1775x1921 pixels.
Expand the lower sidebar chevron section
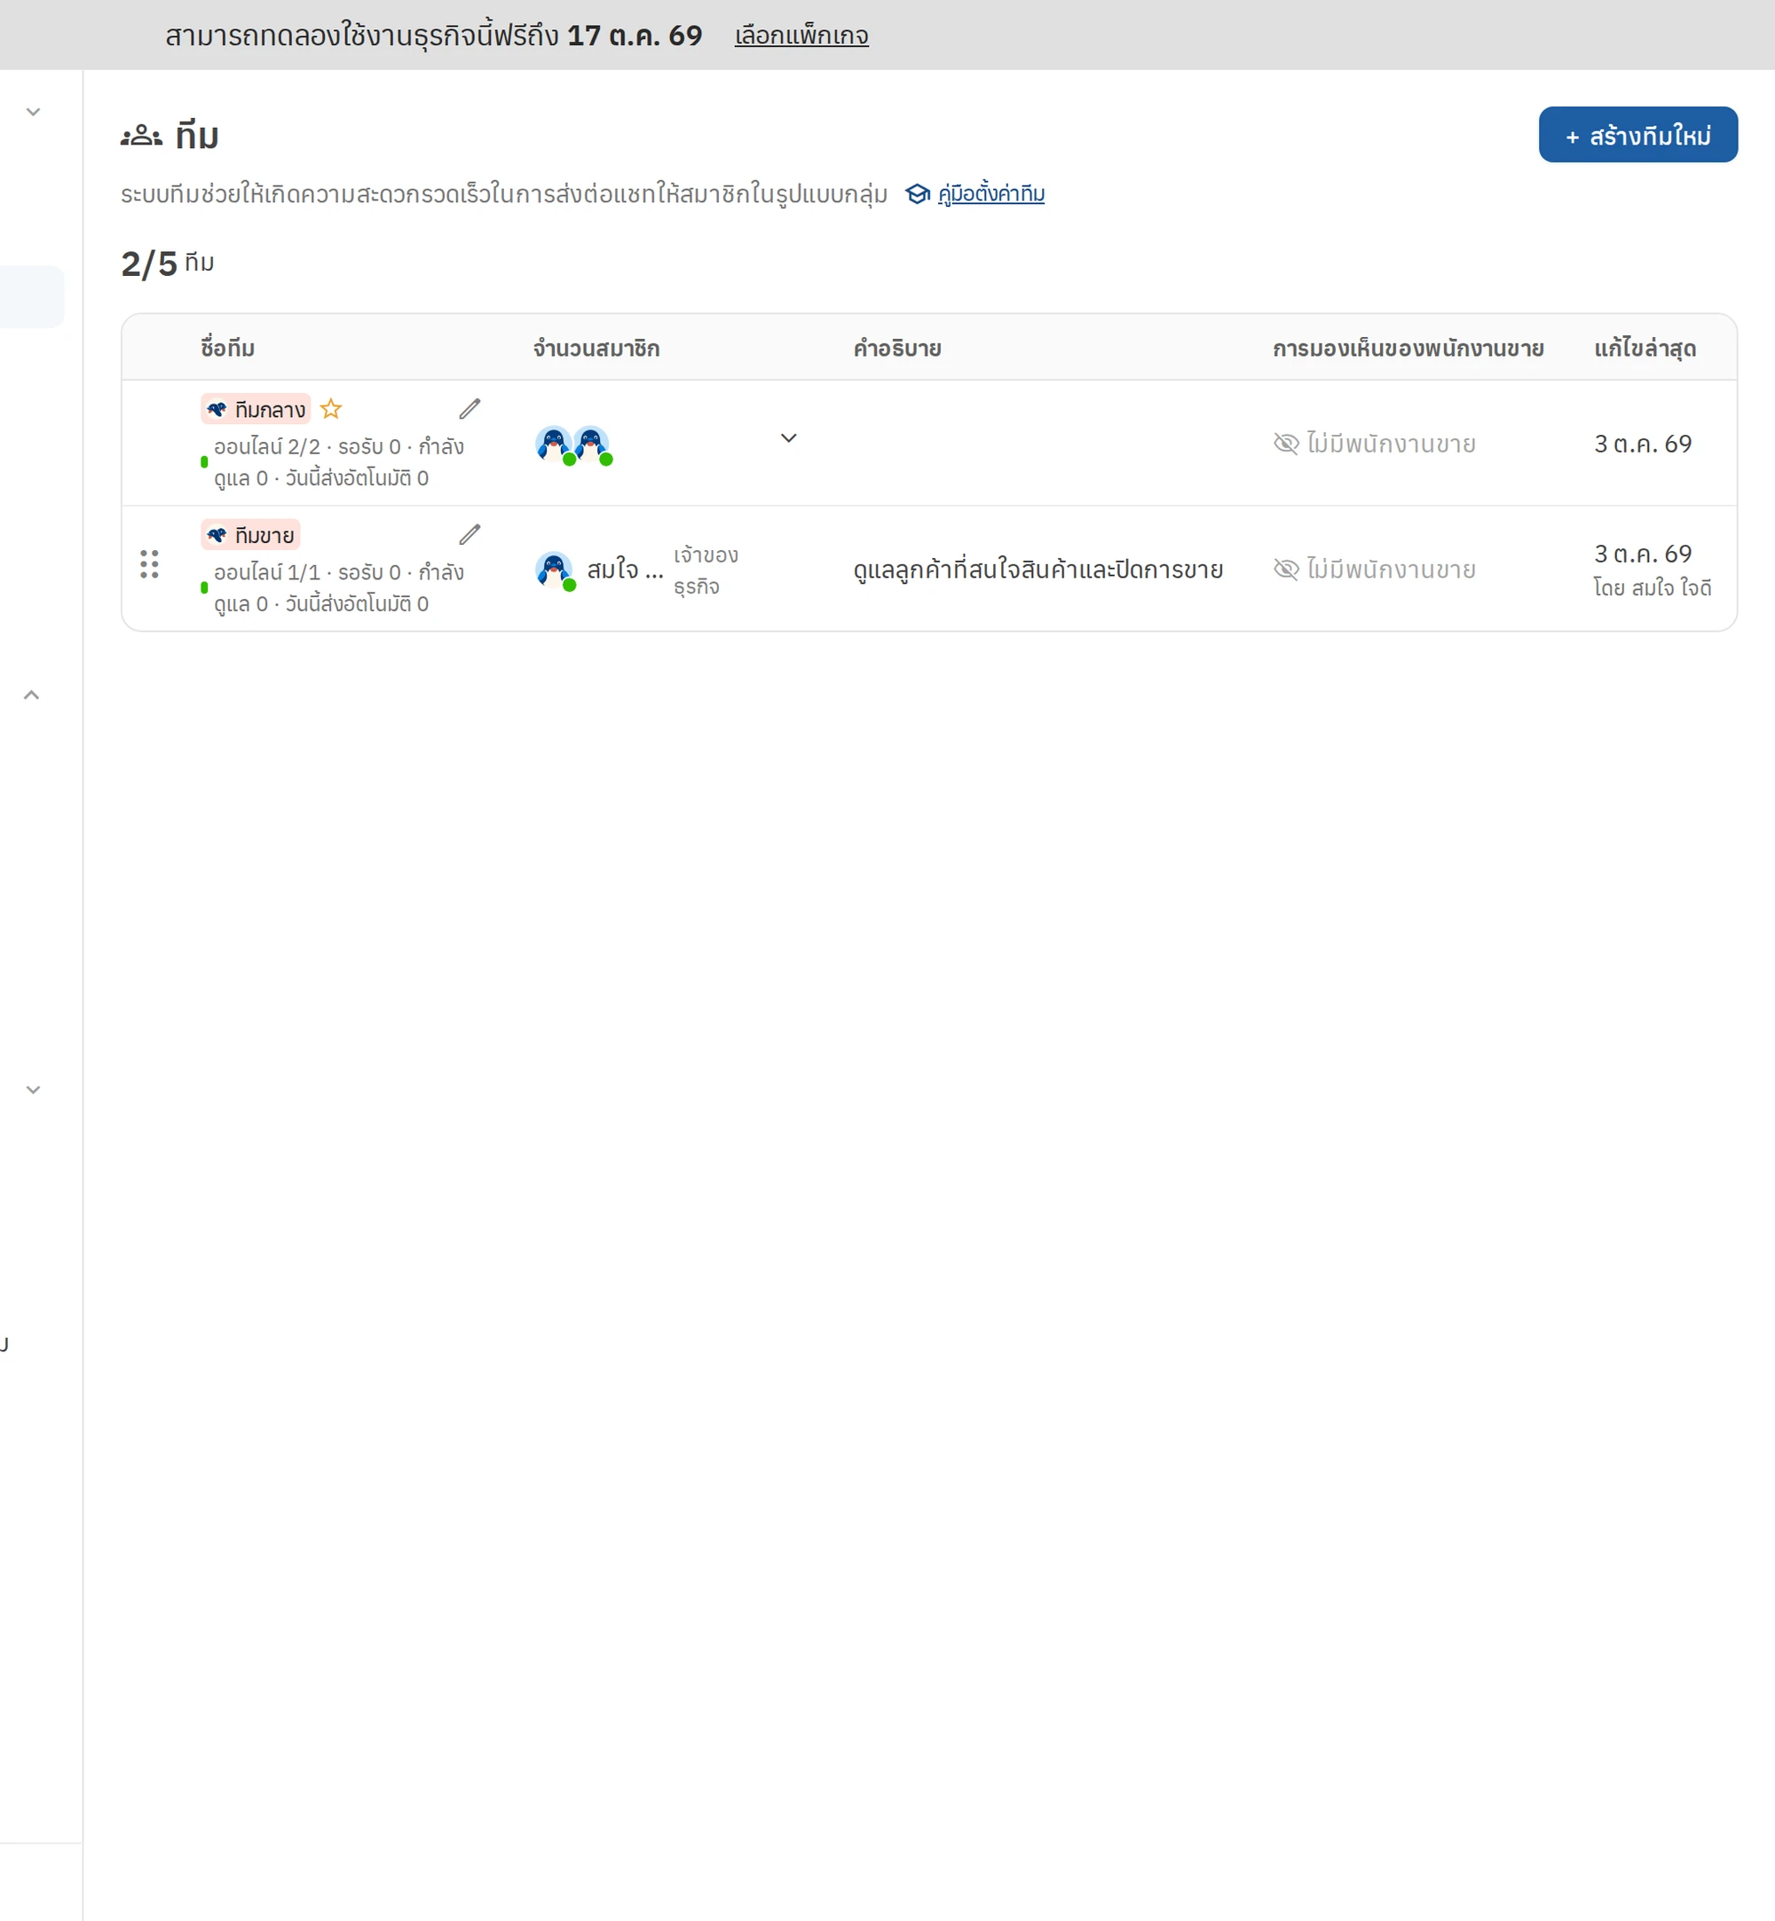point(33,1090)
